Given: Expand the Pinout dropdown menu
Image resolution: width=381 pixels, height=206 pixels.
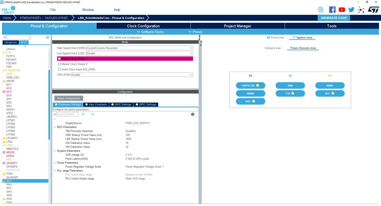Looking at the screenshot, I should (195, 32).
